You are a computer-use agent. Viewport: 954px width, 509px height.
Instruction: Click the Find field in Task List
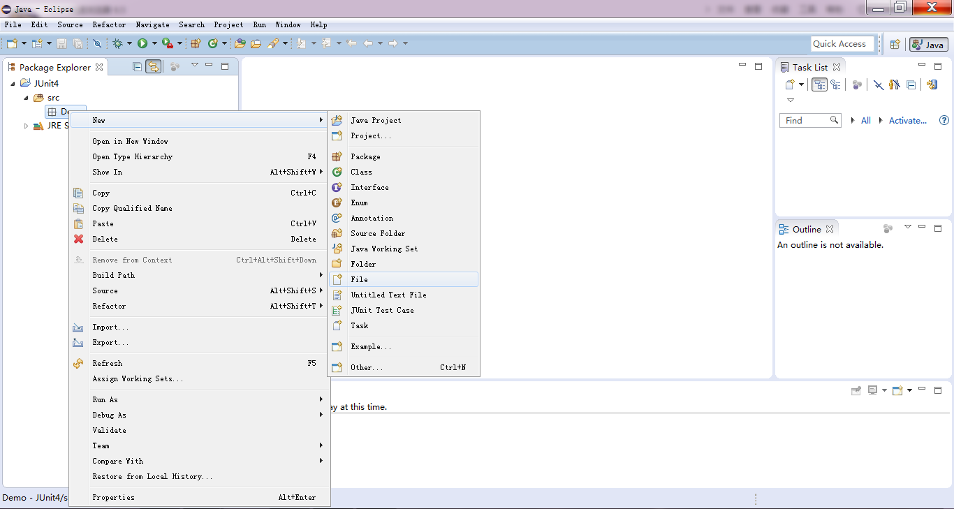[x=809, y=120]
